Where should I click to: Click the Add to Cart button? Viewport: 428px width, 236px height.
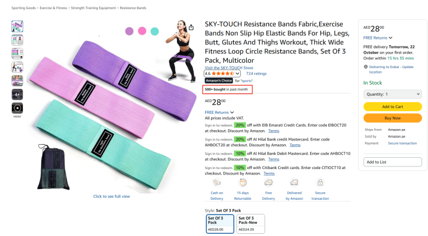coord(392,106)
